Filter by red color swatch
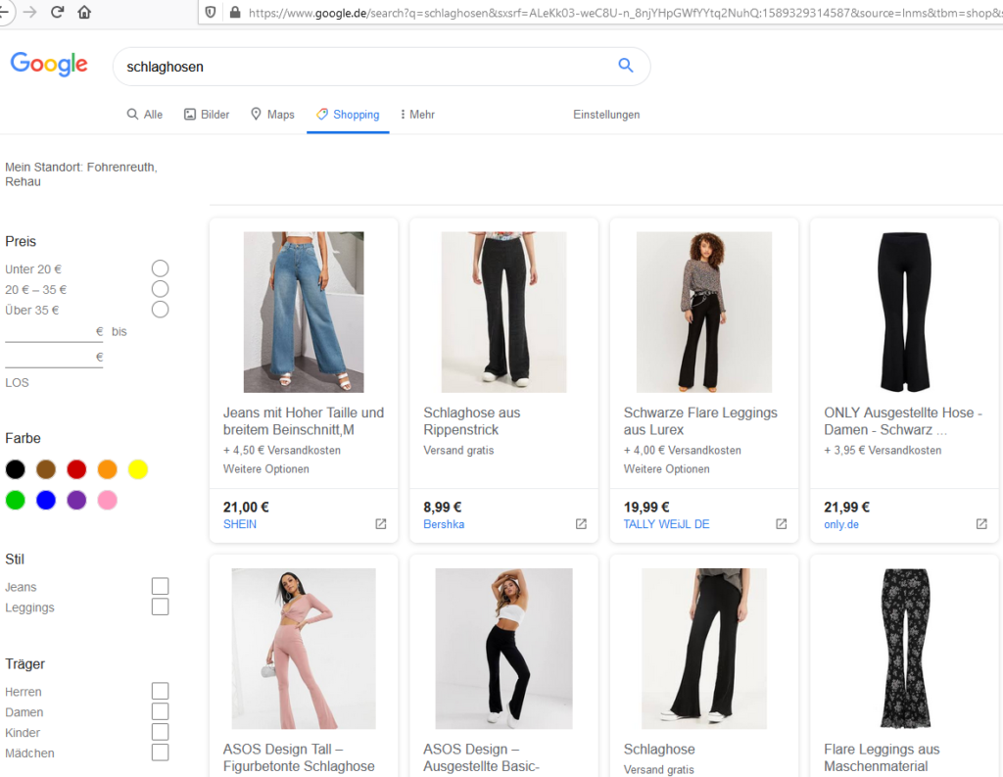This screenshot has height=777, width=1003. pyautogui.click(x=76, y=469)
